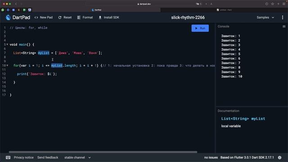
Task: Click the Documentation panel header
Action: [228, 111]
